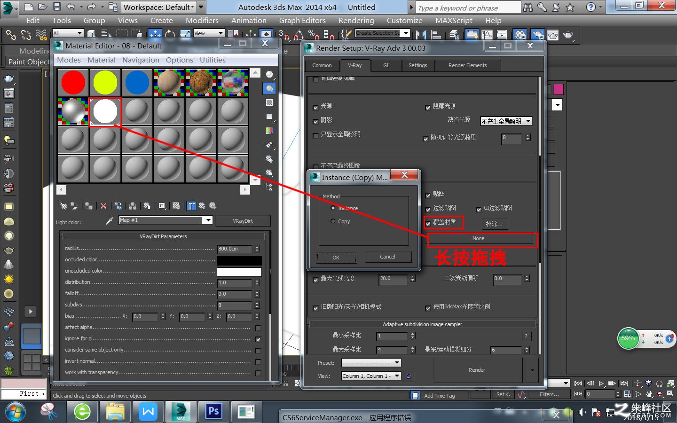The image size is (677, 423).
Task: Open the Rendering menu
Action: tap(356, 21)
